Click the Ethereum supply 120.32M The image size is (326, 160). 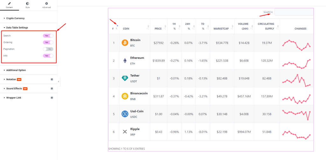pos(267,61)
